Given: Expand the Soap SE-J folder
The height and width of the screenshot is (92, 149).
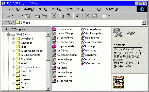Looking at the screenshot, I should (13, 83).
